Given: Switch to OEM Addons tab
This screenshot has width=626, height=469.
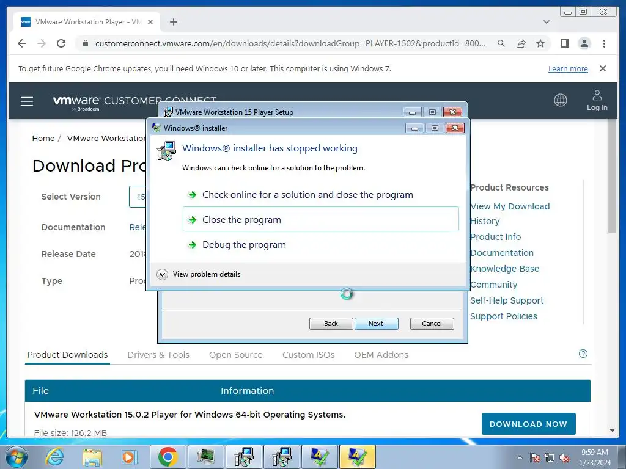Looking at the screenshot, I should click(x=381, y=355).
